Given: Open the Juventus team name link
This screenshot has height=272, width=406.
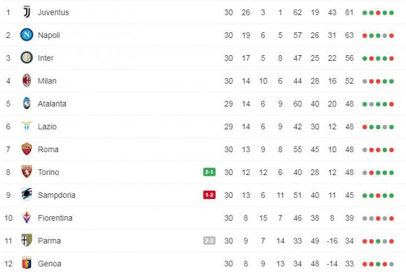Looking at the screenshot, I should coord(53,13).
